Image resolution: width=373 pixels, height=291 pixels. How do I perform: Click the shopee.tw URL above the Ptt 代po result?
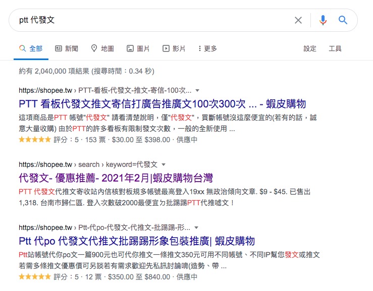(104, 228)
